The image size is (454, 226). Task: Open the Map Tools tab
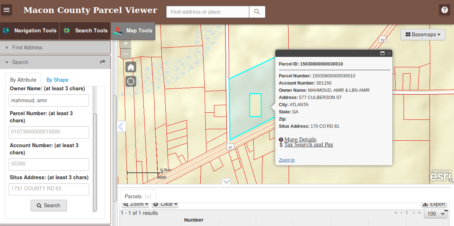click(x=133, y=31)
